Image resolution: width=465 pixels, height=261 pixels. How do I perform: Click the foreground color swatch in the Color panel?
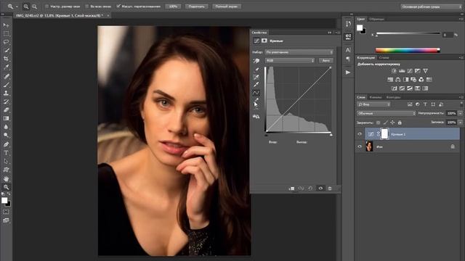pos(360,28)
